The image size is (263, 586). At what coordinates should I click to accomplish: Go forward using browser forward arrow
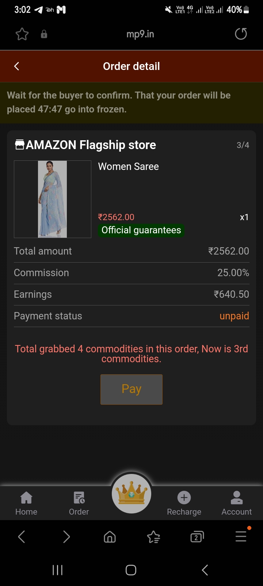point(66,537)
